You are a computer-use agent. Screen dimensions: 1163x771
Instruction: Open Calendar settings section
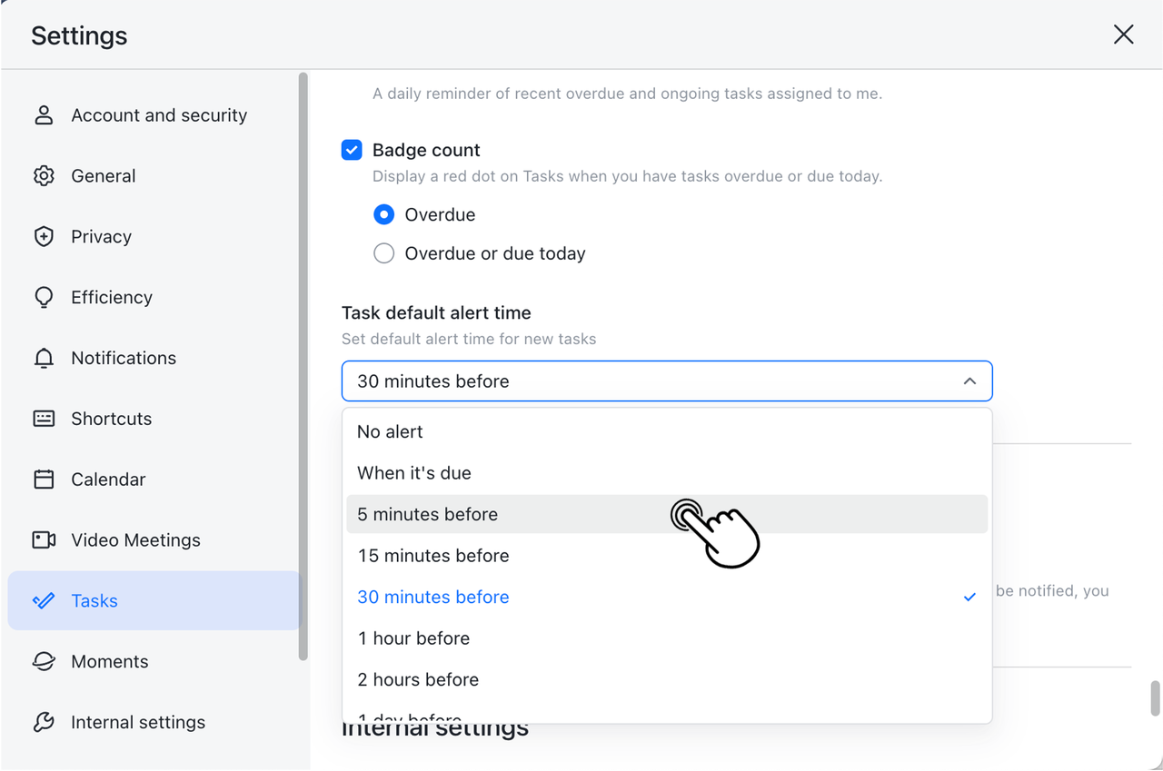[108, 479]
